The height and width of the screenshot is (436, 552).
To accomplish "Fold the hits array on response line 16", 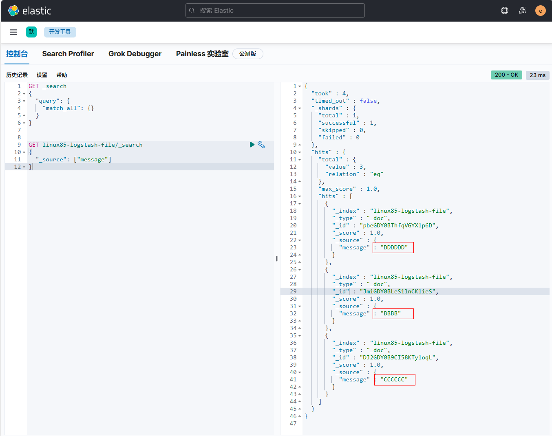I will coord(300,196).
